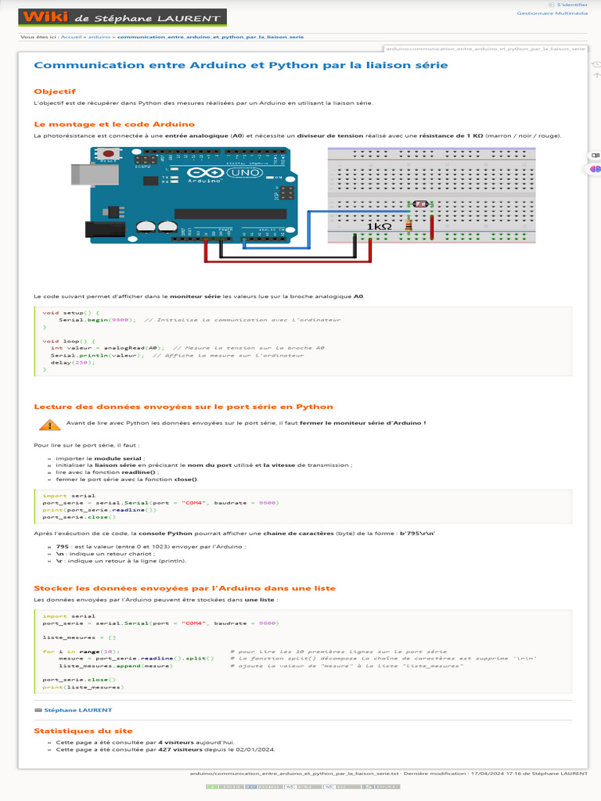Screen dimensions: 601x801
Task: Click 'Le montage et le code Arduino' heading
Action: (x=114, y=124)
